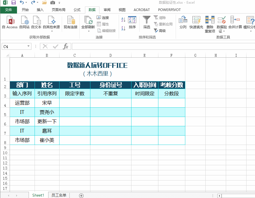Screen dimensions: 255x198
Task: Click the horizontal scrollbar left arrow
Action: pos(219,196)
